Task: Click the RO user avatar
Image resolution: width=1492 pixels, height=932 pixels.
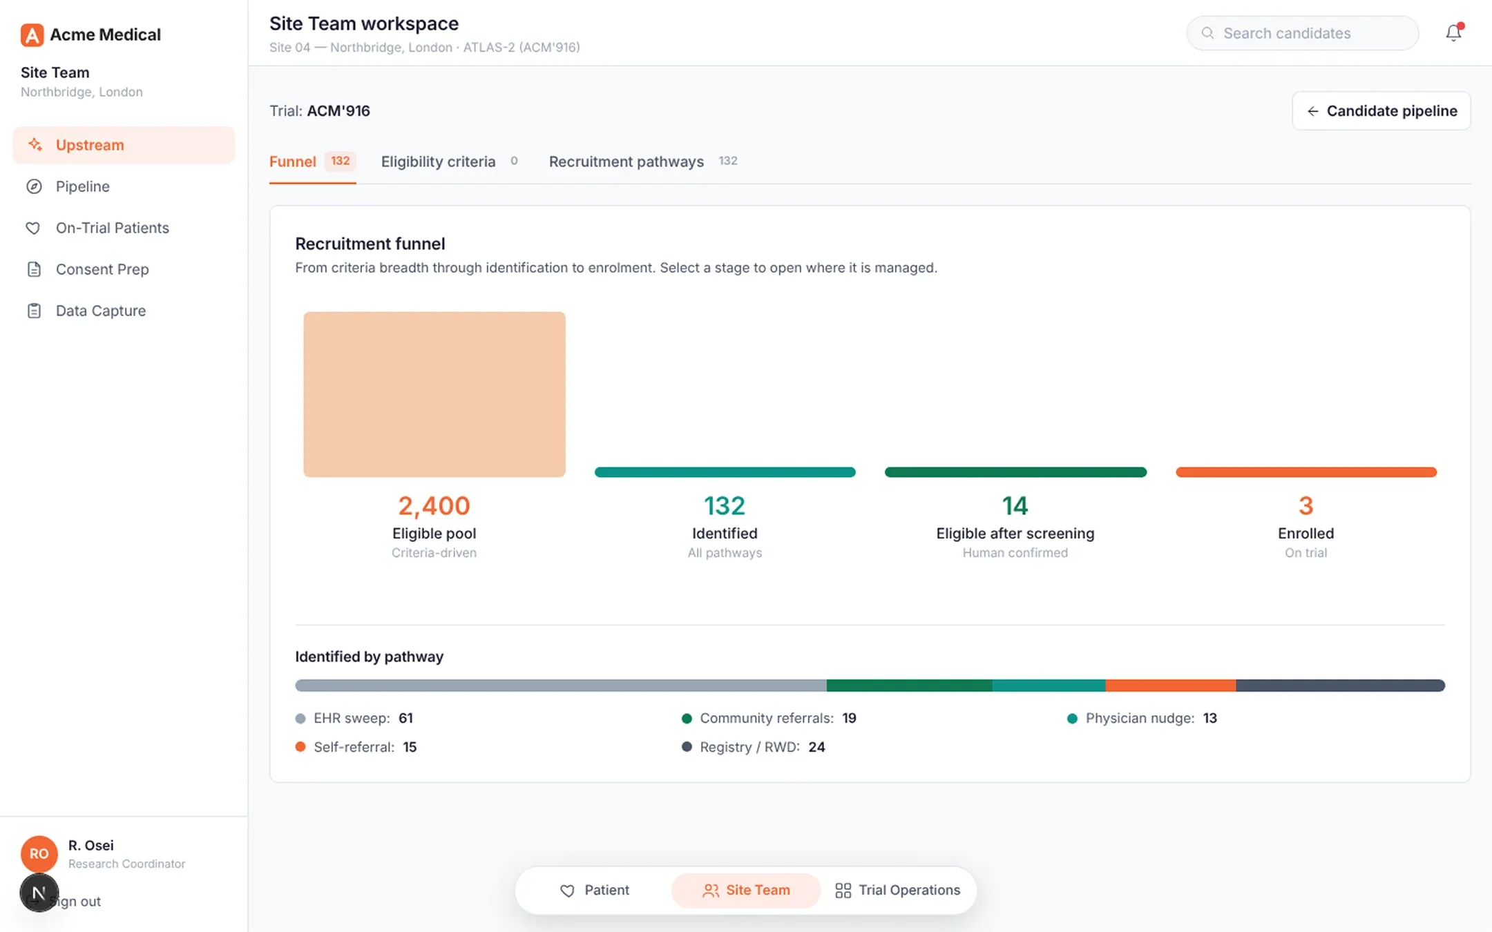Action: click(x=39, y=853)
